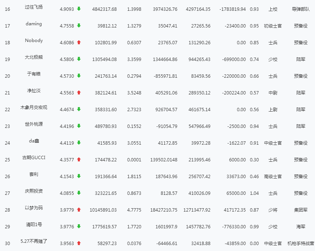Click 高级士官 cell
Viewport: 315px width, 251px height.
273,177
